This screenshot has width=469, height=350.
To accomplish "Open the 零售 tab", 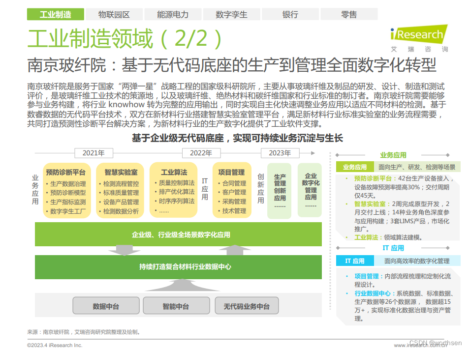I will 349,14.
